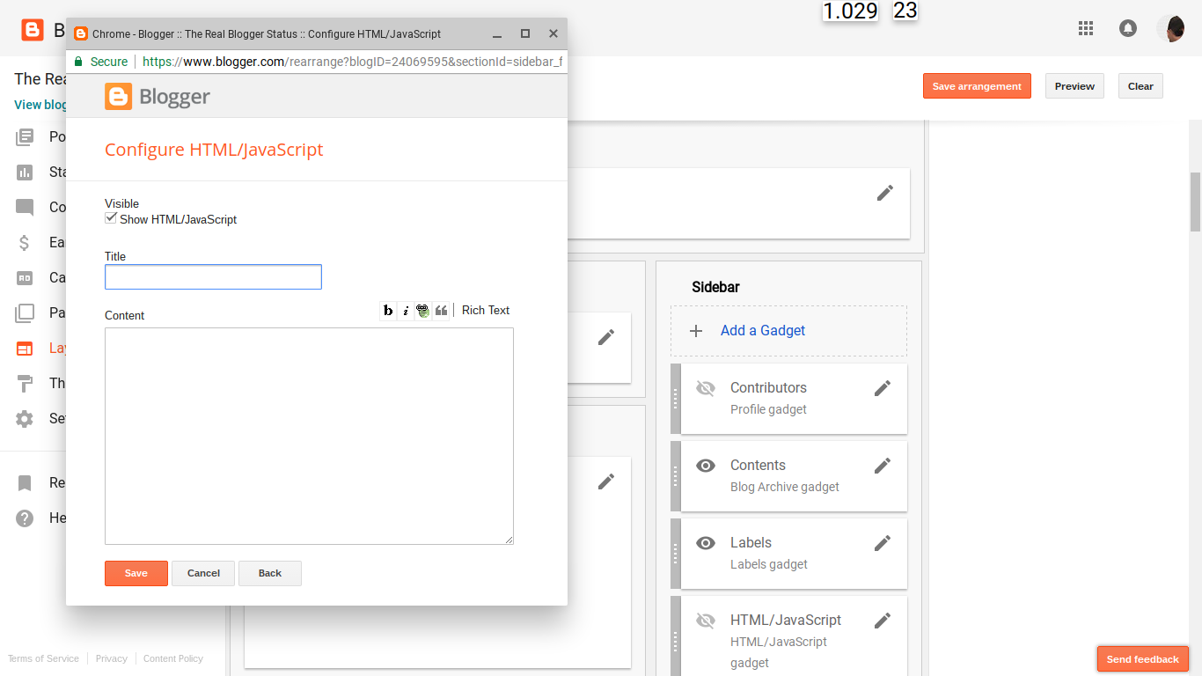Open the Google apps grid

(x=1086, y=28)
